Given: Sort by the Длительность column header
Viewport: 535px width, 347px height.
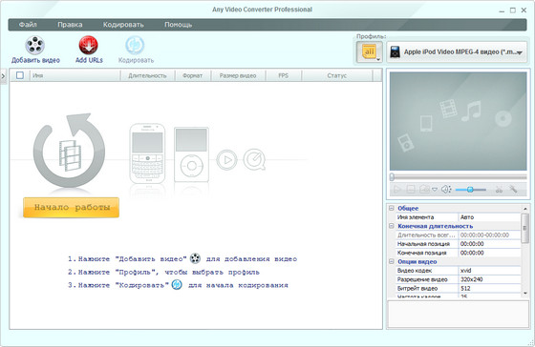Looking at the screenshot, I should [147, 75].
